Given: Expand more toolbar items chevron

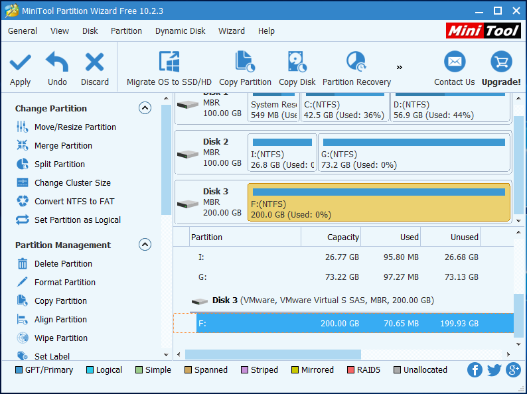Looking at the screenshot, I should point(400,67).
